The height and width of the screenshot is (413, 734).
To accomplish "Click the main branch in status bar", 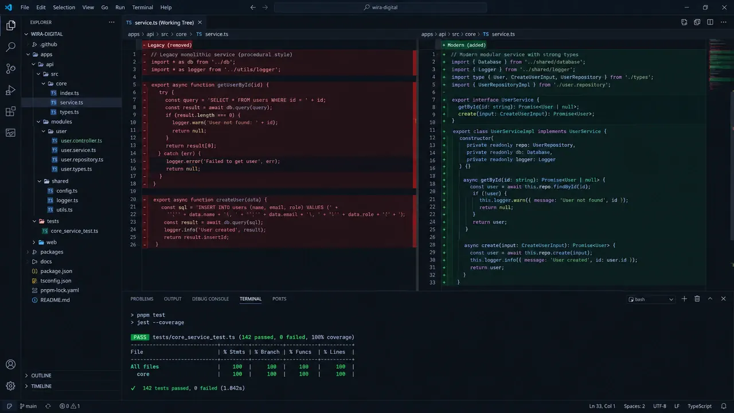I will click(28, 406).
